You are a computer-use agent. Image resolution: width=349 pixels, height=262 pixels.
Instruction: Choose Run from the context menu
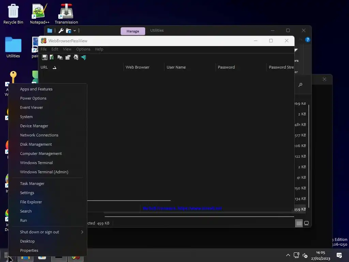coord(47,220)
